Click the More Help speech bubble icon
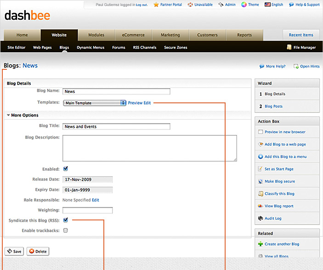 261,66
